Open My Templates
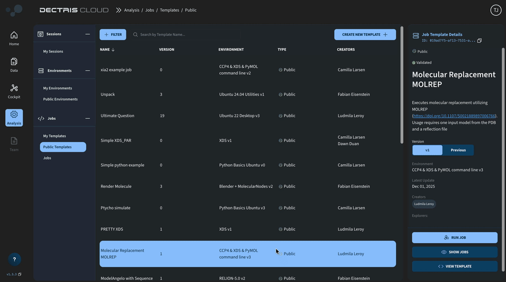Image resolution: width=506 pixels, height=282 pixels. (54, 136)
